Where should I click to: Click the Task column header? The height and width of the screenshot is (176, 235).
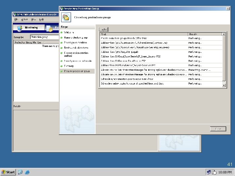(144, 34)
